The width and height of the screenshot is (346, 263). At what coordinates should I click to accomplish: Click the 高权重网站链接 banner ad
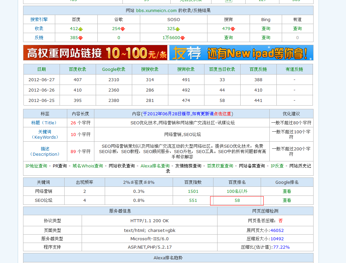click(x=96, y=53)
